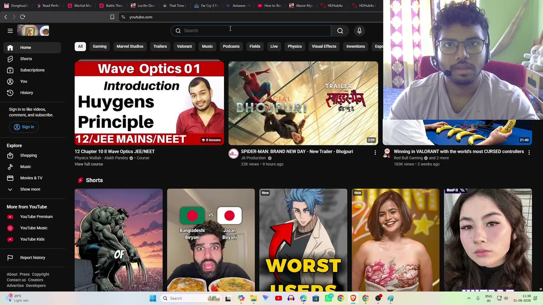
Task: Open Subscriptions in the sidebar
Action: coord(32,70)
